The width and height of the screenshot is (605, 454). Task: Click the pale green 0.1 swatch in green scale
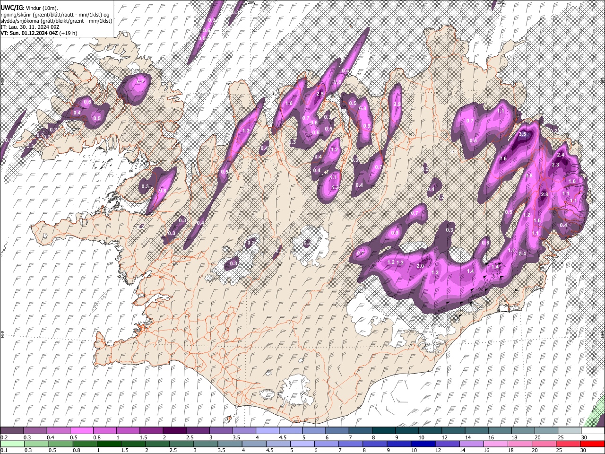tap(12, 444)
